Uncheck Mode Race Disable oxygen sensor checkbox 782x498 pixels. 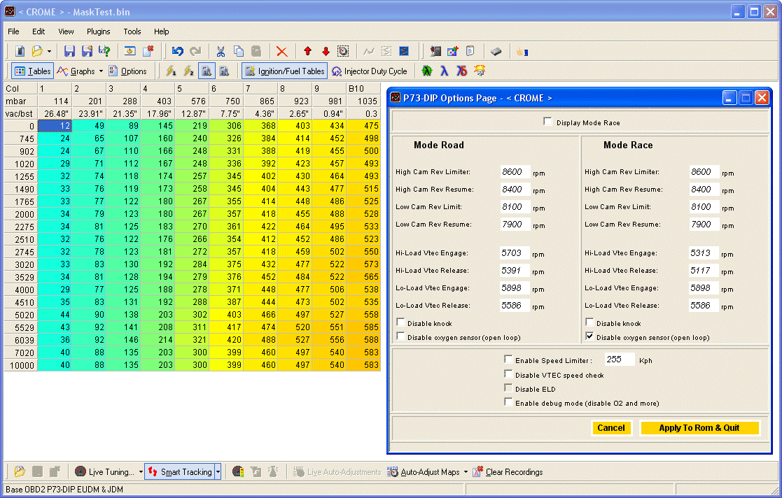click(x=589, y=336)
